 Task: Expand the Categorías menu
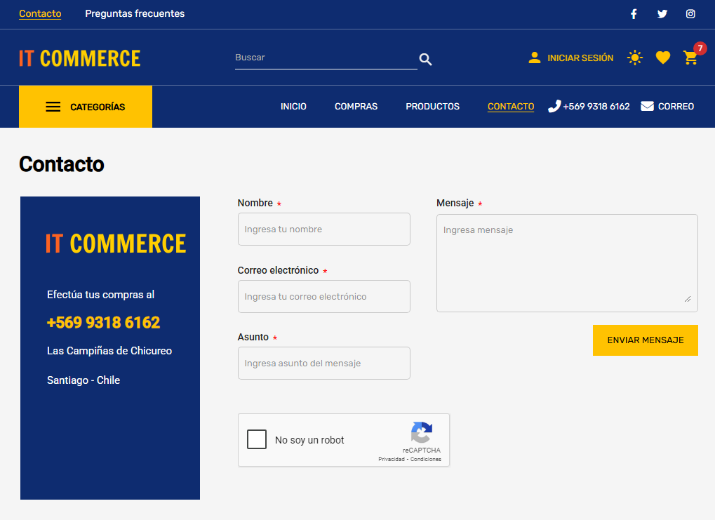click(x=86, y=107)
